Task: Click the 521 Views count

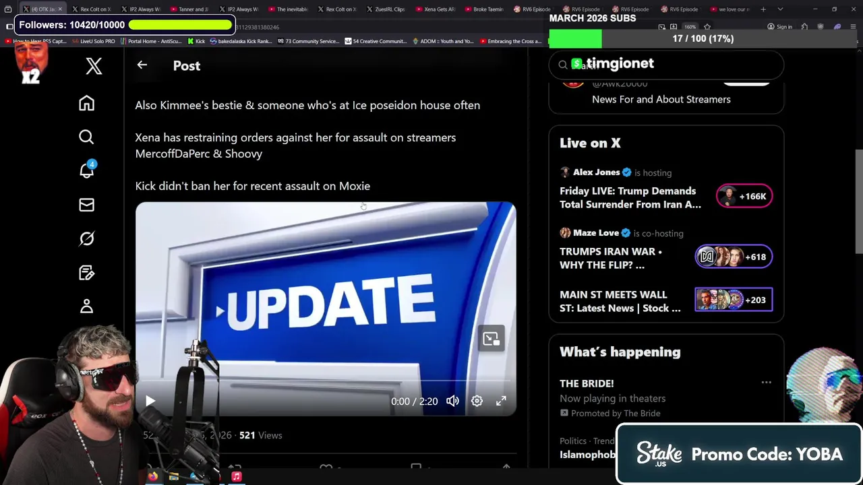Action: pyautogui.click(x=260, y=435)
